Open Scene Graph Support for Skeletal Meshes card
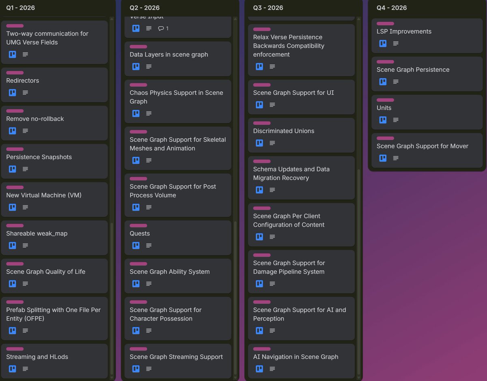Screen dimensions: 487x381 178,148
